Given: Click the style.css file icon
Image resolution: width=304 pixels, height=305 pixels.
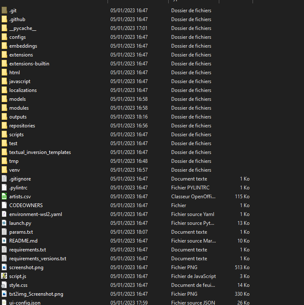Looking at the screenshot, I should click(x=4, y=285).
